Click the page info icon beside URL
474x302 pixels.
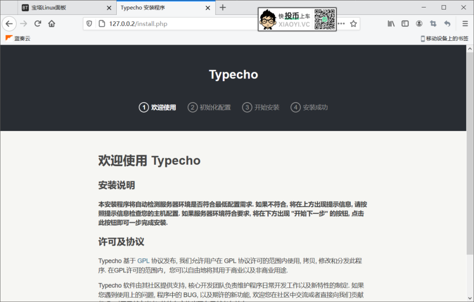pos(102,24)
